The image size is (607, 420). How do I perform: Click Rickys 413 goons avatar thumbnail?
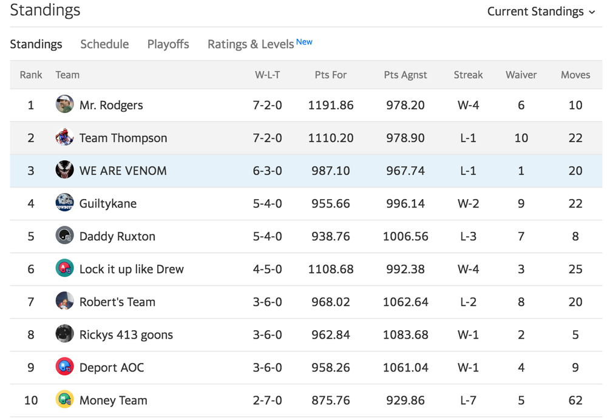65,334
